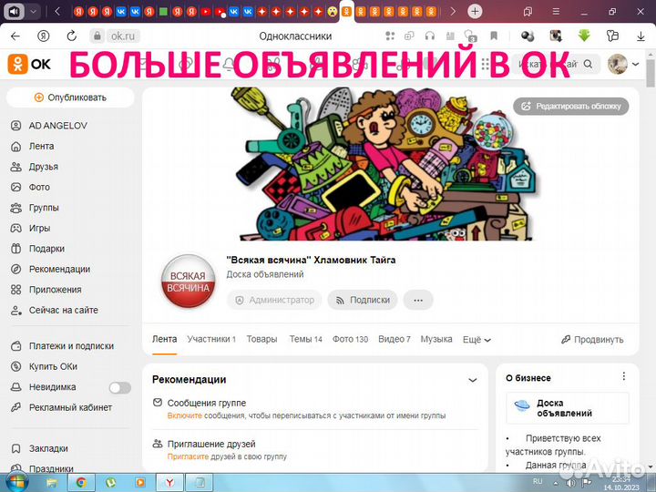Click the tab mute speaker icon
The width and height of the screenshot is (656, 492).
[x=15, y=11]
